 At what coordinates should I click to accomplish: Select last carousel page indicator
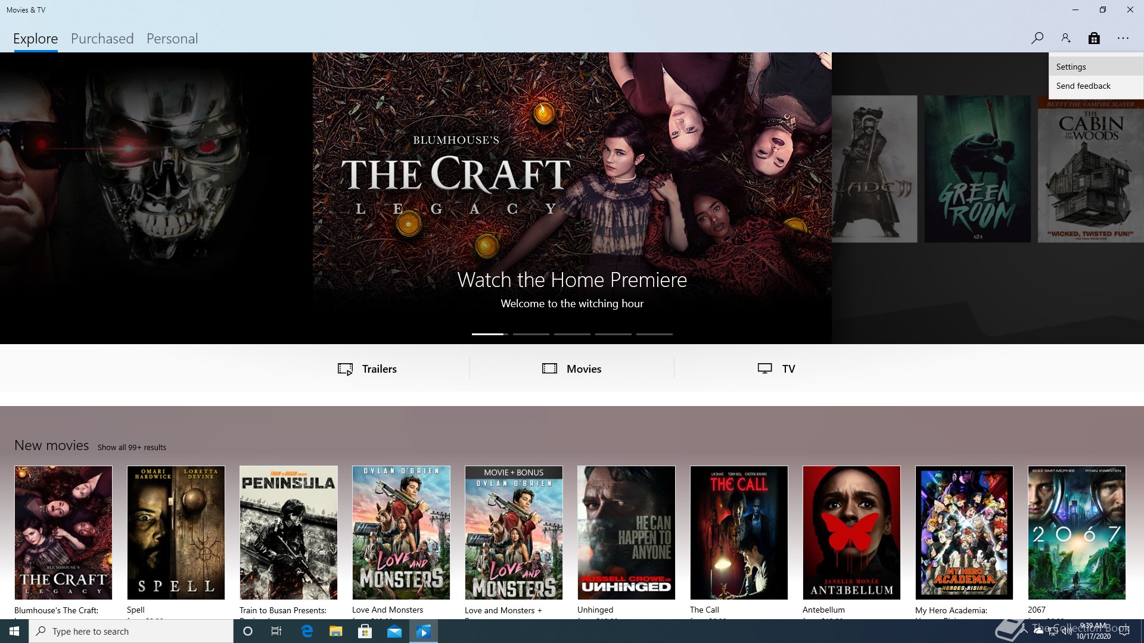click(x=654, y=334)
